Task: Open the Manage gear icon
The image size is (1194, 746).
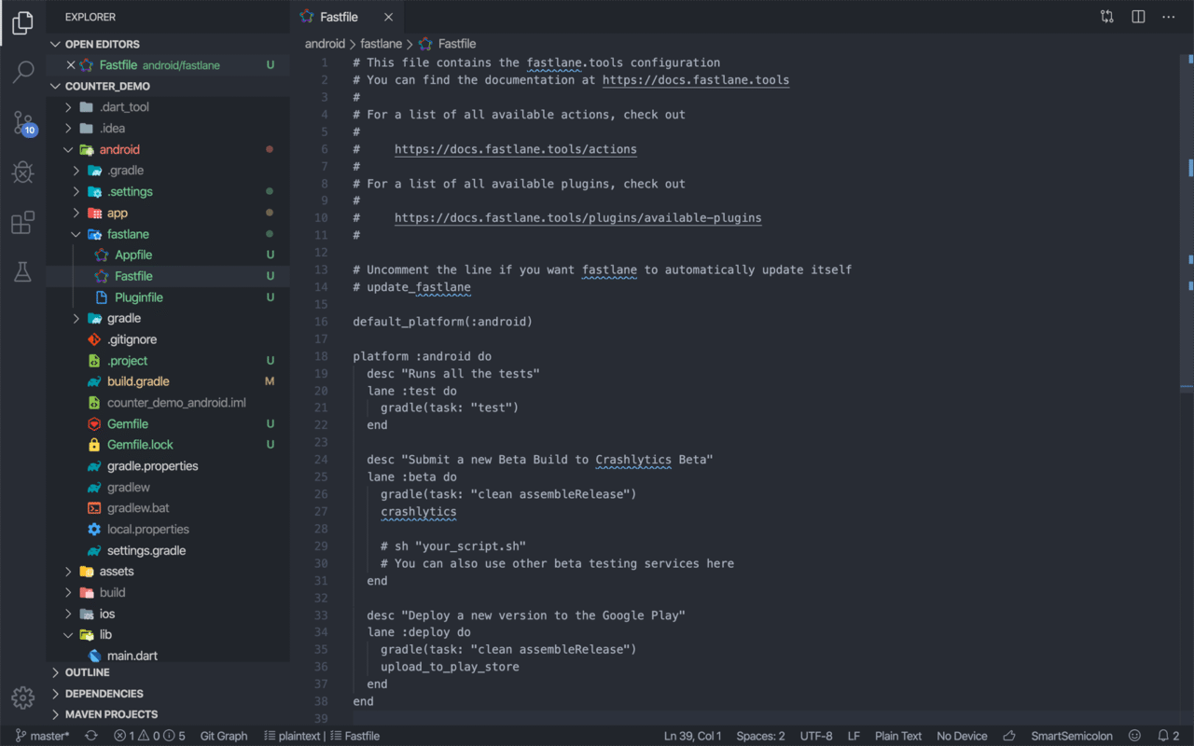Action: pyautogui.click(x=23, y=697)
